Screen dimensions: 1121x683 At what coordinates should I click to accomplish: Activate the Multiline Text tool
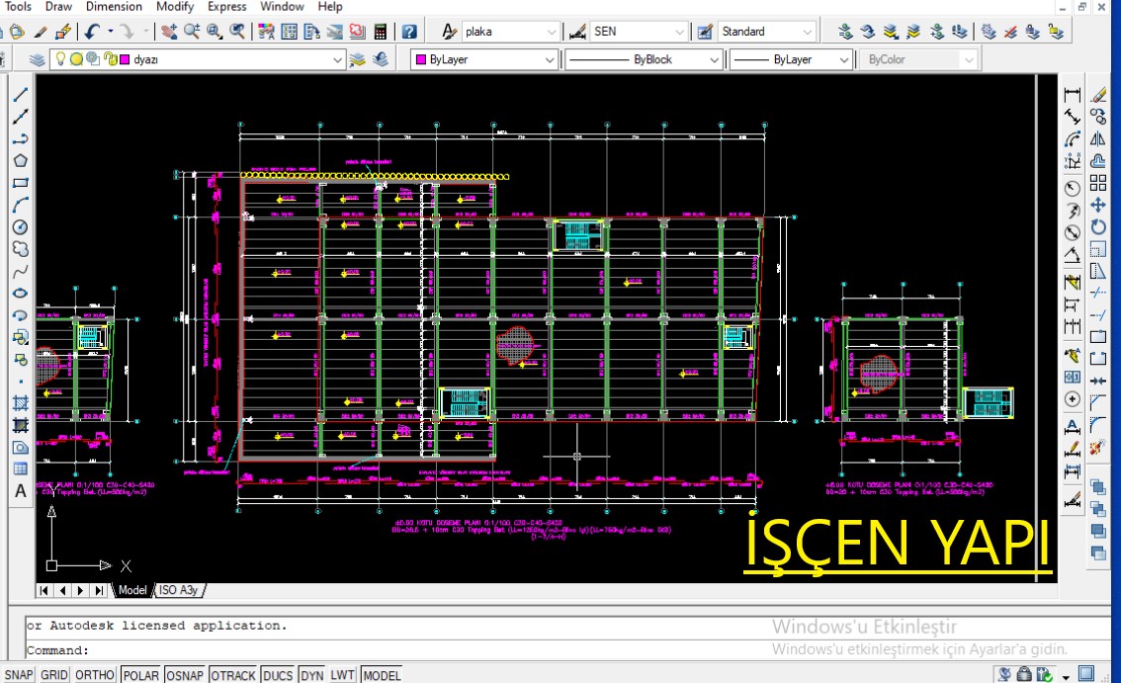pos(20,491)
